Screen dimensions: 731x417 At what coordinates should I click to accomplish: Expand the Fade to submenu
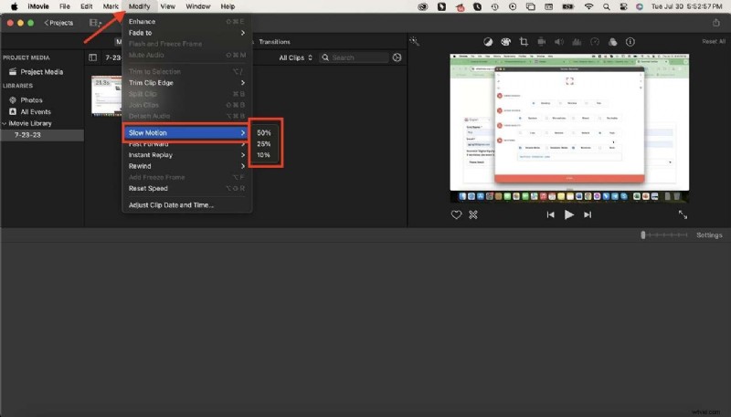[x=186, y=33]
